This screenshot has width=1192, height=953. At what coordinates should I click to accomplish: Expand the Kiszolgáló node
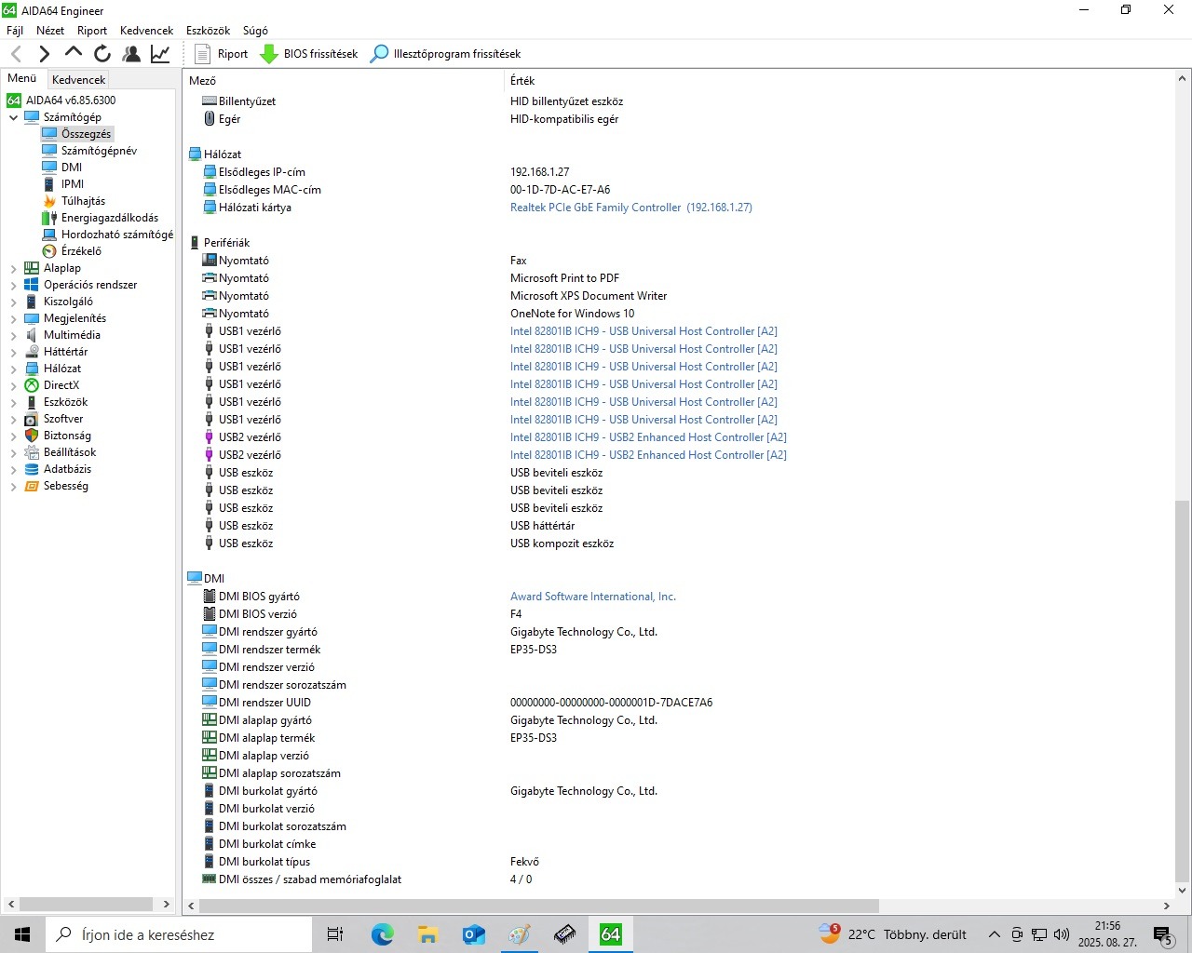13,302
